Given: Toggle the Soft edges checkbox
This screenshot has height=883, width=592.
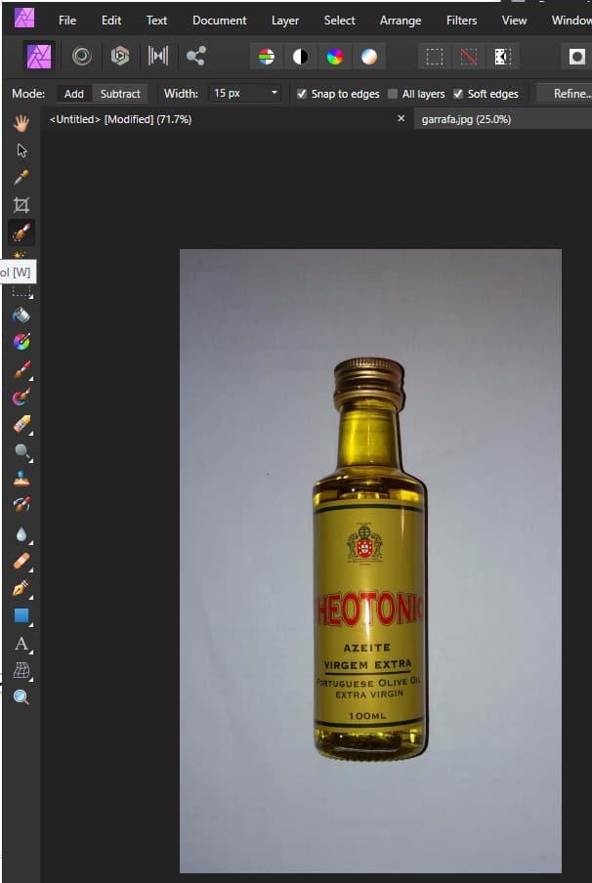Looking at the screenshot, I should click(458, 94).
